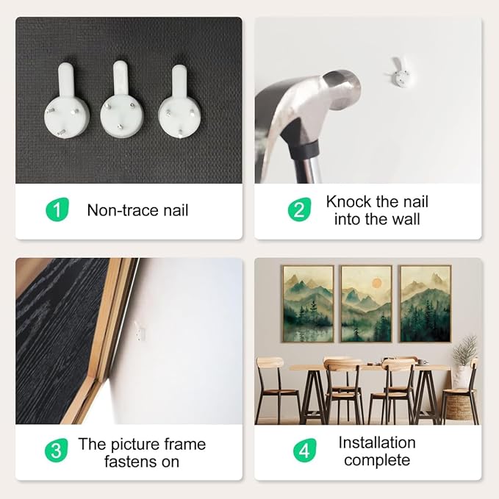Click the small hook beside the picture frame
The image size is (499, 499).
pyautogui.click(x=140, y=331)
